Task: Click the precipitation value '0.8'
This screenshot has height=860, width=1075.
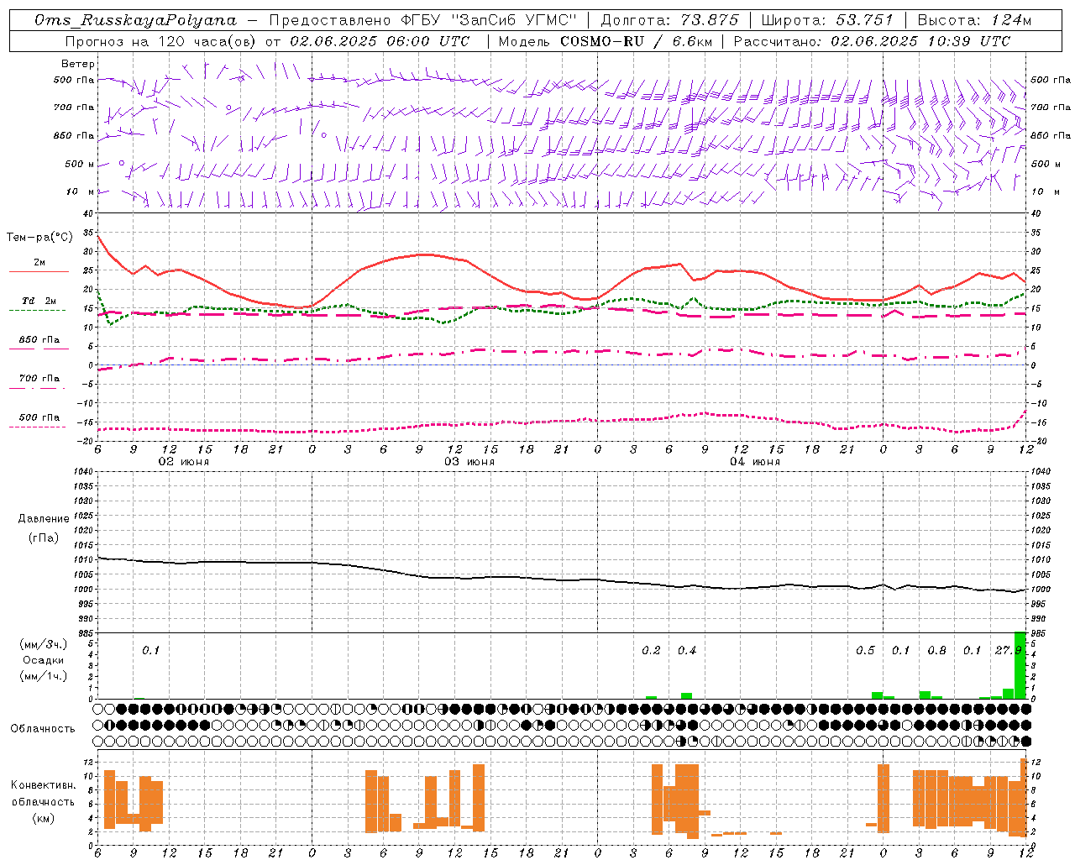Action: [x=936, y=650]
